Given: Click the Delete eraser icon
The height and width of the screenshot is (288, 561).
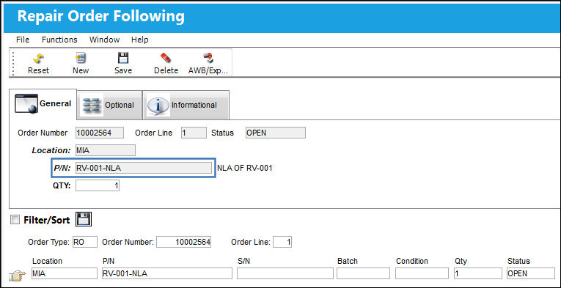Looking at the screenshot, I should coord(166,58).
